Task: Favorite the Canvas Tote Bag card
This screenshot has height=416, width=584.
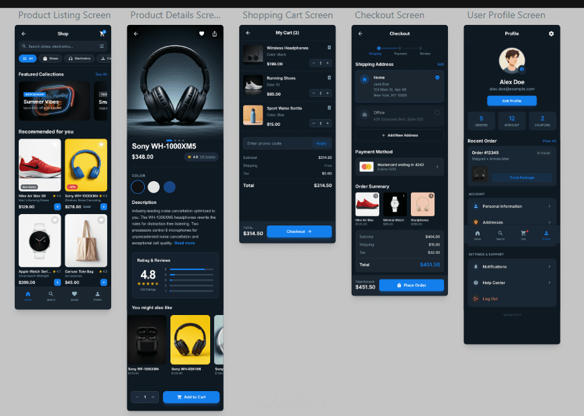Action: (101, 220)
